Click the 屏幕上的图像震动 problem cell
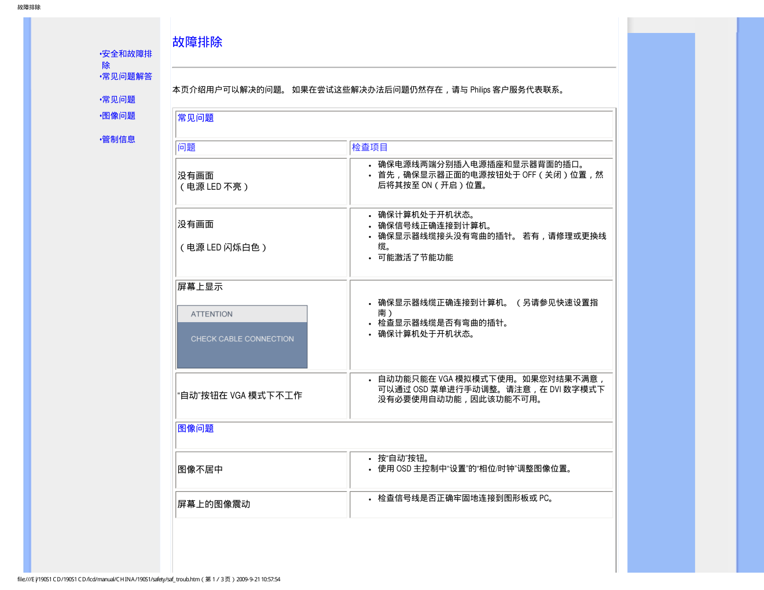The width and height of the screenshot is (764, 590). tap(214, 504)
